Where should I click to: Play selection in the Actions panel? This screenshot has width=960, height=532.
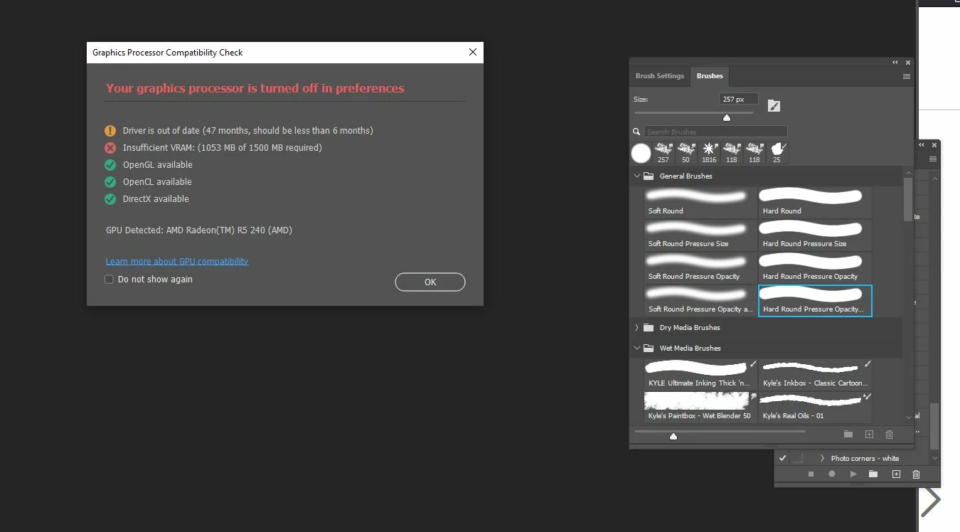[853, 474]
